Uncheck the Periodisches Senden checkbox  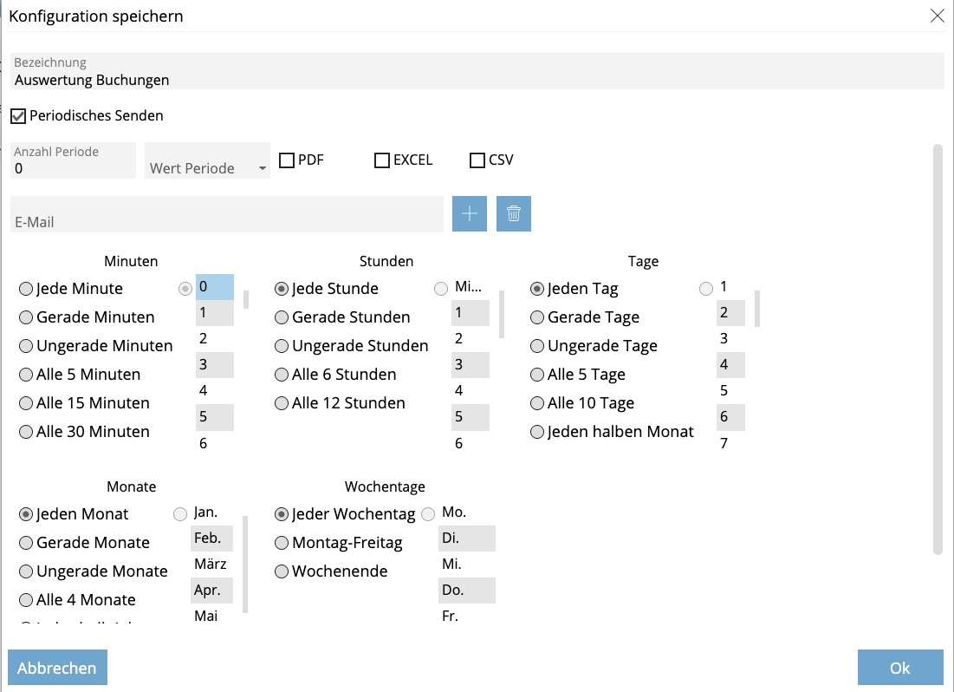[18, 115]
